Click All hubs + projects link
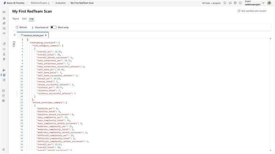 (211, 3)
